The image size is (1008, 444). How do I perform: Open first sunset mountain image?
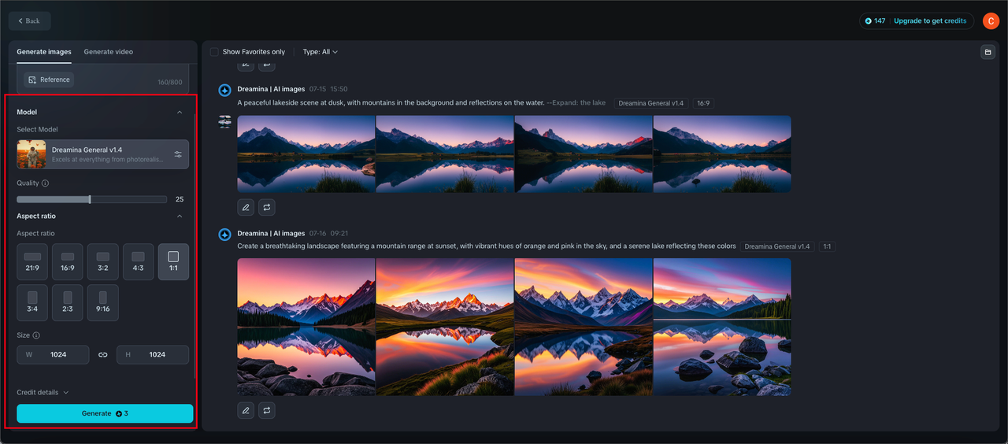pos(306,327)
